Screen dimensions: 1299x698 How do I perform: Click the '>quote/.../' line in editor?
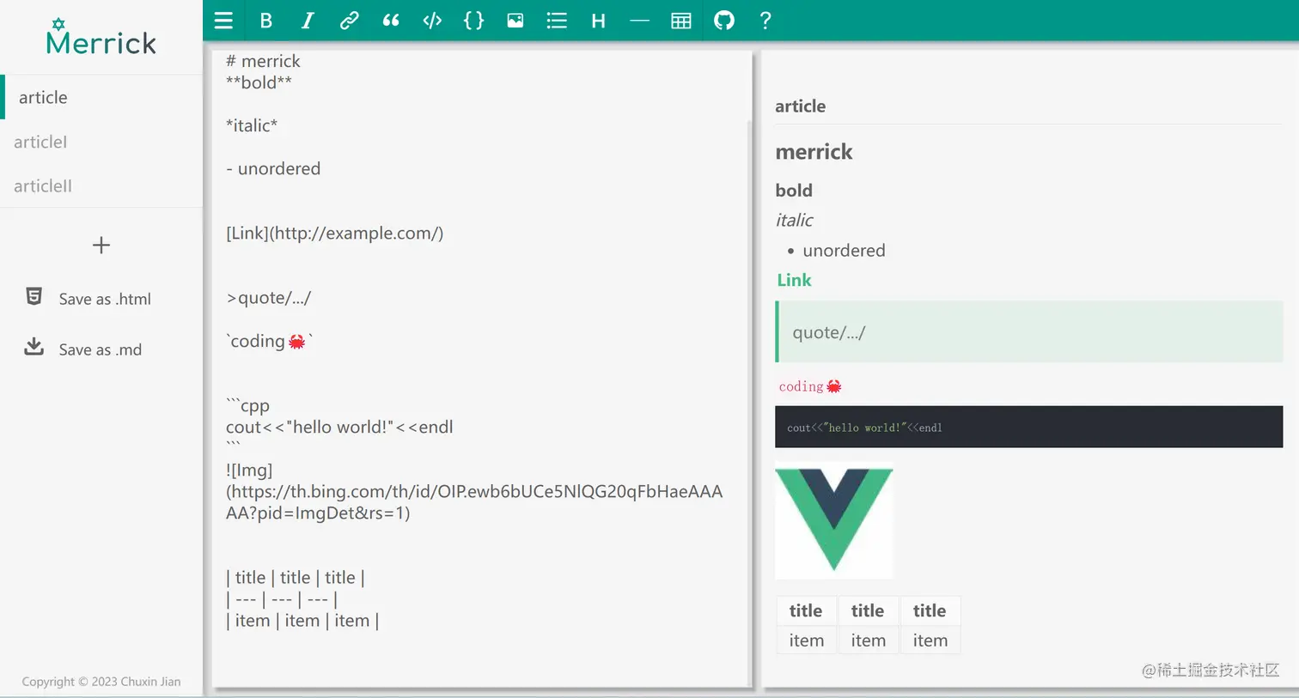tap(269, 298)
